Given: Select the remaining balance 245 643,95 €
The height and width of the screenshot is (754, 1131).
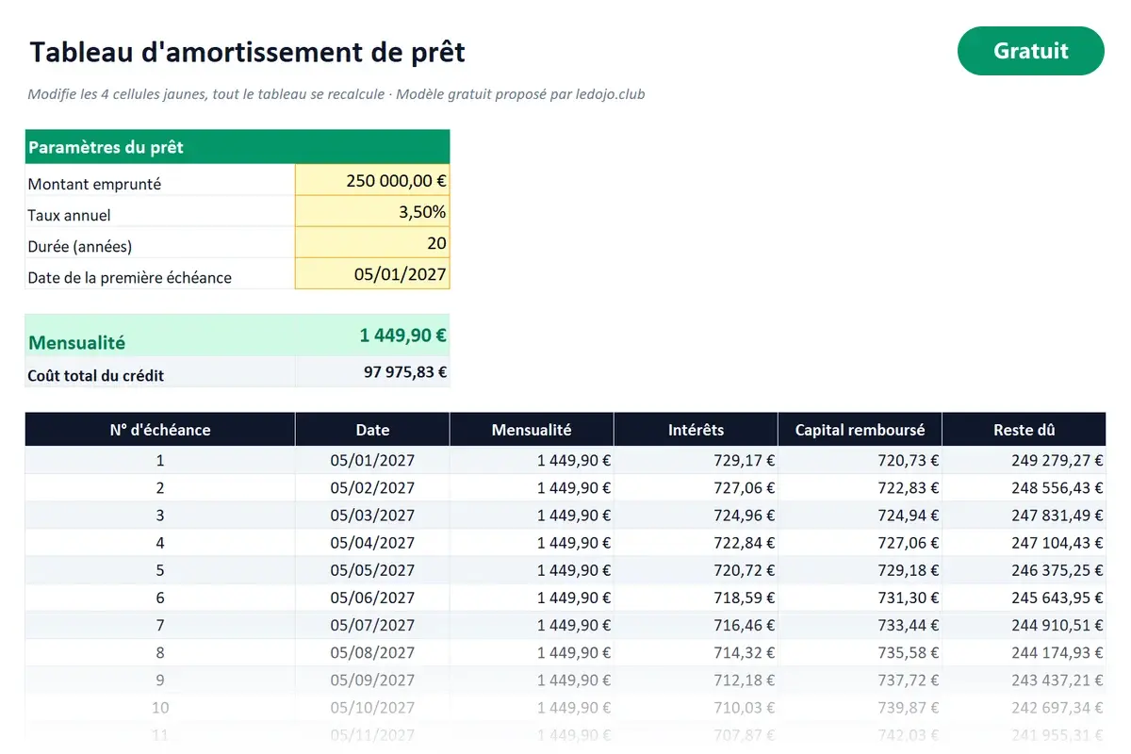Looking at the screenshot, I should pos(1024,597).
